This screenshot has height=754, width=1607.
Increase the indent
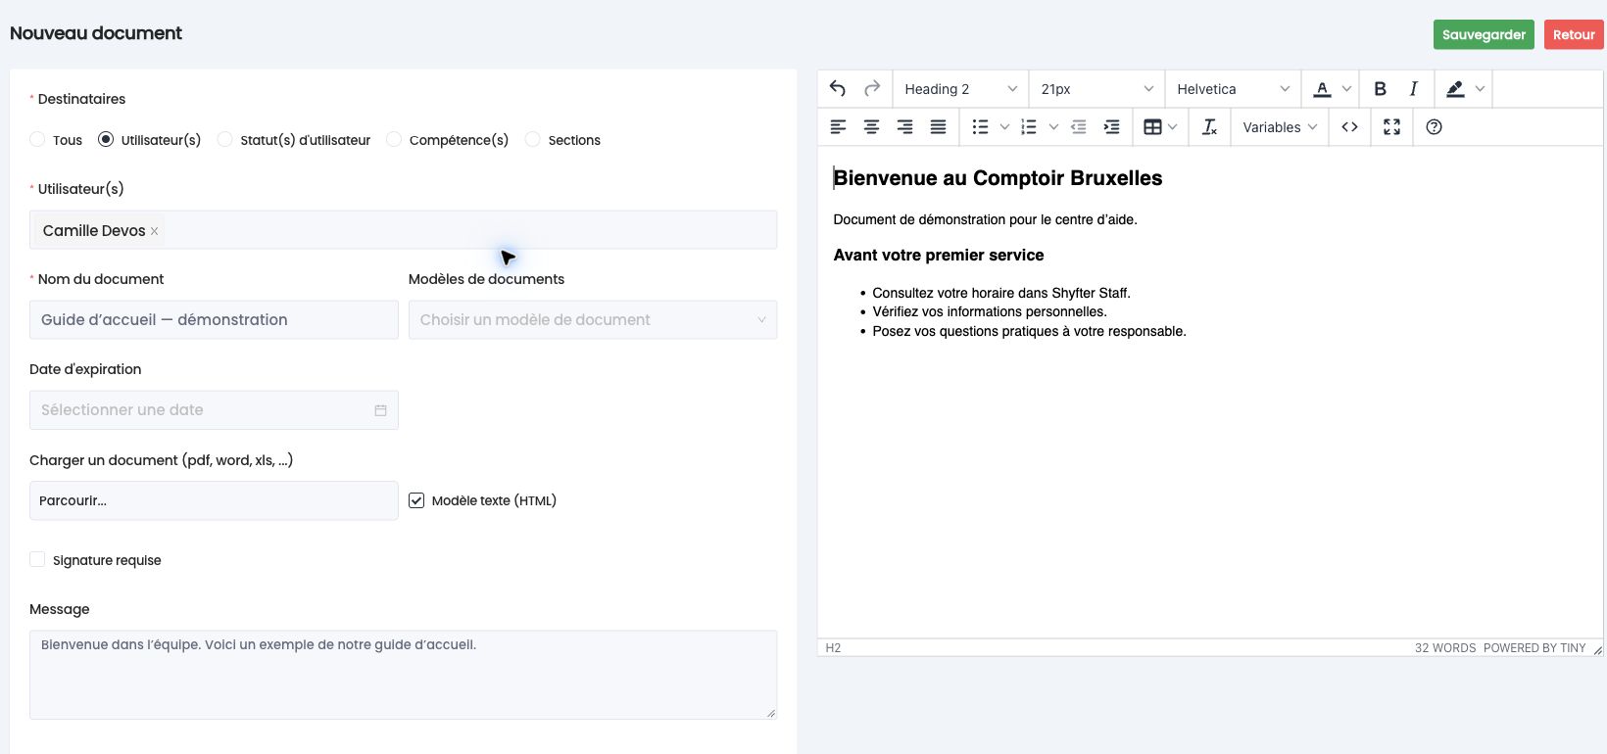1112,127
